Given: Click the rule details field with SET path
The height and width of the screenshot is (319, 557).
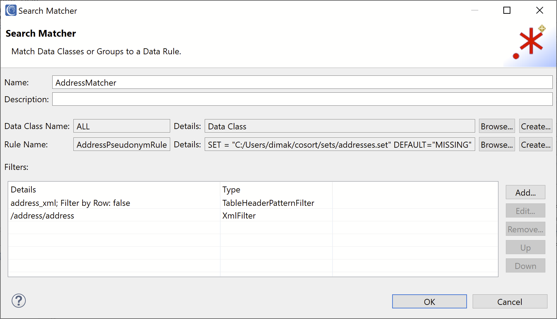Looking at the screenshot, I should point(340,144).
